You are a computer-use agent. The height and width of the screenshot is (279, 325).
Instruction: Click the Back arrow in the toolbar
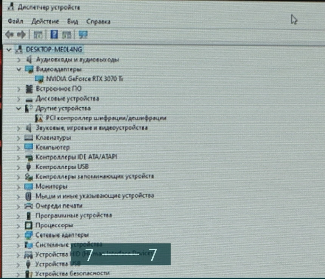click(x=10, y=35)
